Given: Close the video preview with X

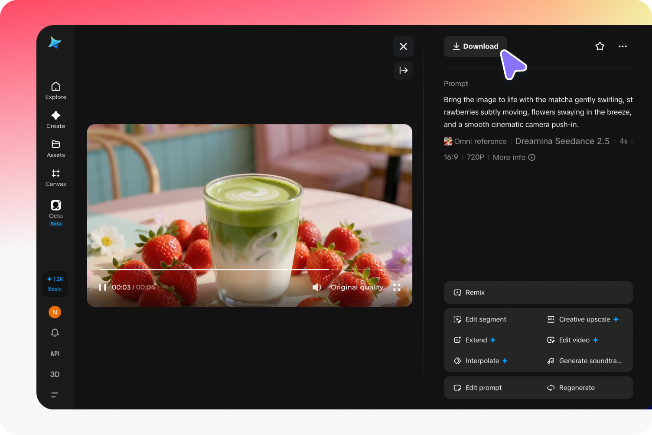Looking at the screenshot, I should 404,46.
